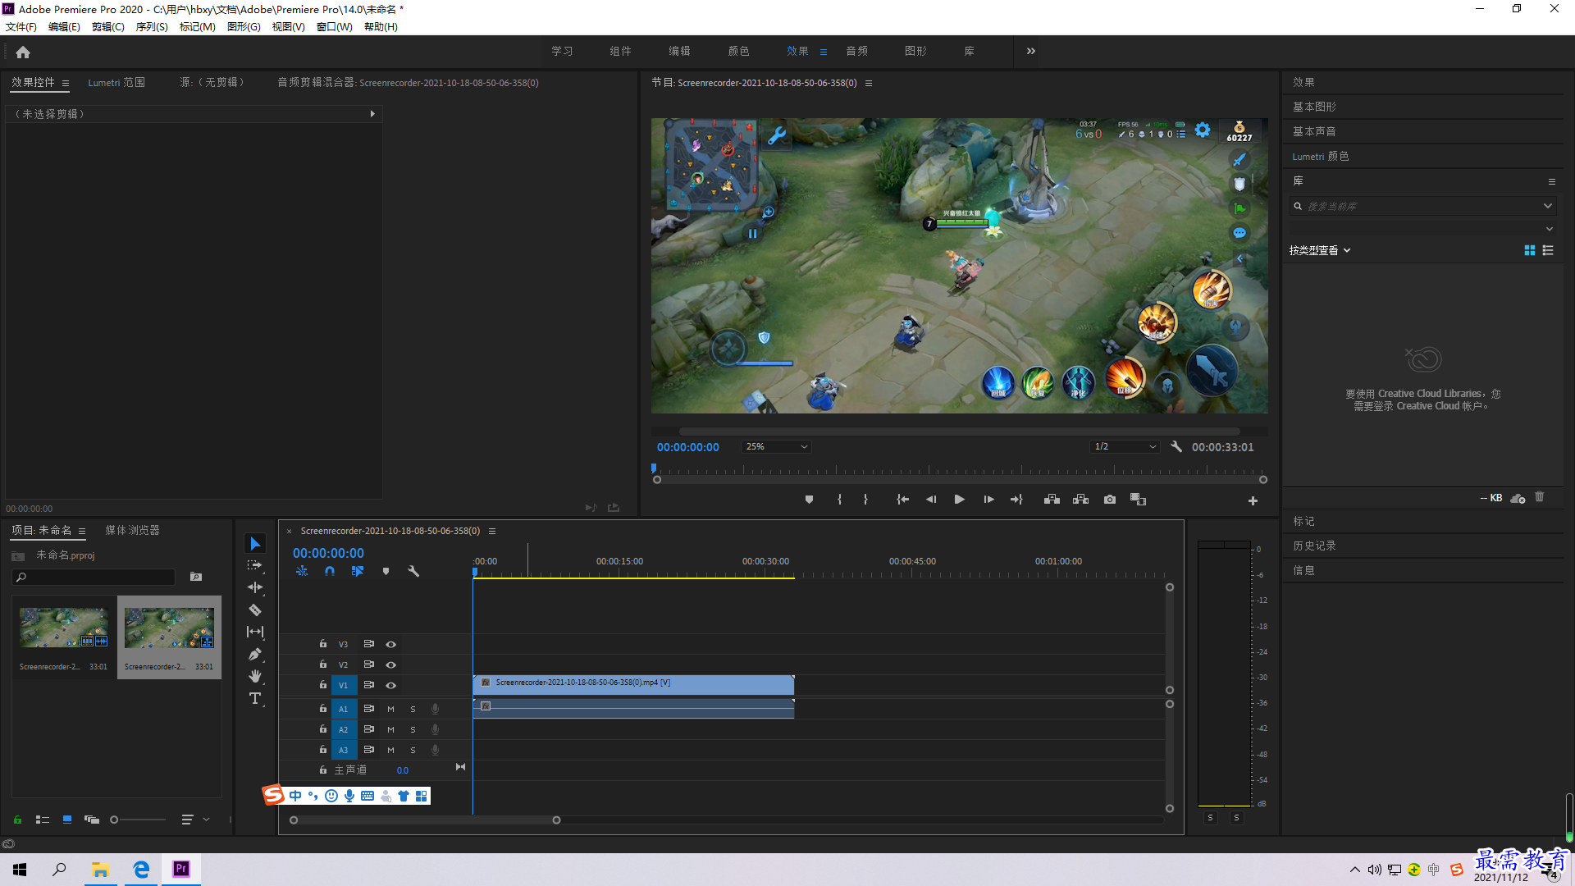Open Program monitor panel menu
The height and width of the screenshot is (886, 1575).
[x=869, y=84]
